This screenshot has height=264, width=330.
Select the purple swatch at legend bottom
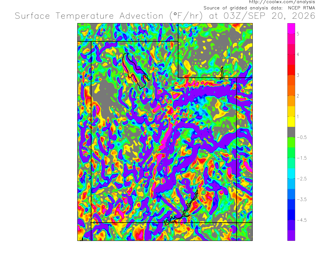[x=291, y=235]
